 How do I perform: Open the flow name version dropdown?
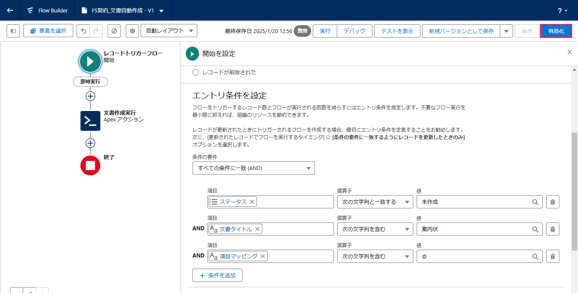161,11
